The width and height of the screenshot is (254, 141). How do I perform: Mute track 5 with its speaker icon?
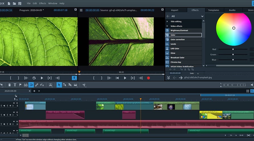4,115
